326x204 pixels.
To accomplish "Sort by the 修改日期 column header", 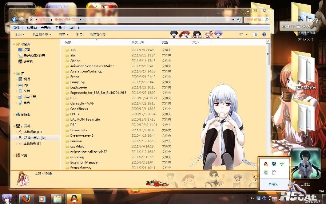I will click(145, 42).
